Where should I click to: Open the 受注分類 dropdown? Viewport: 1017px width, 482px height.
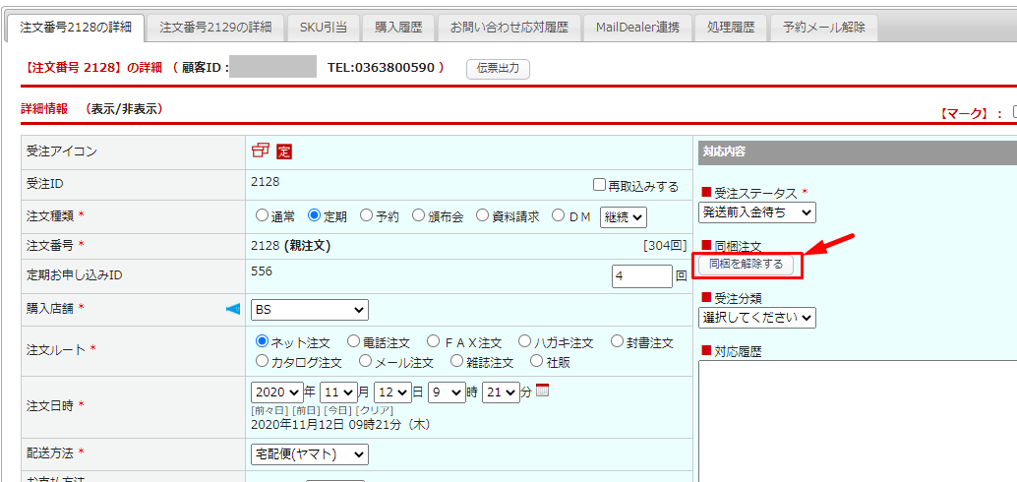757,317
